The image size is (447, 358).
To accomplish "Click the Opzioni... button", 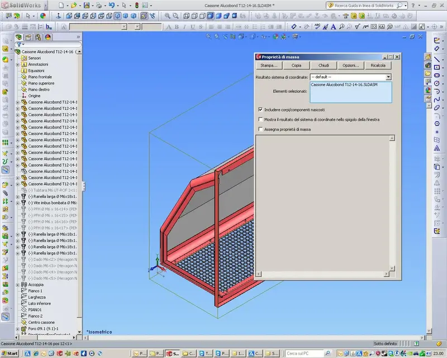I will tap(351, 65).
